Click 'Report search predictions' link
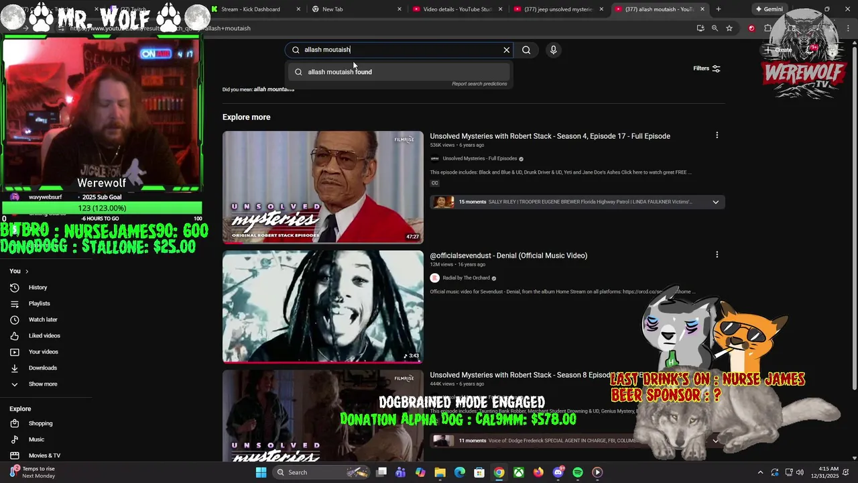 tap(479, 84)
